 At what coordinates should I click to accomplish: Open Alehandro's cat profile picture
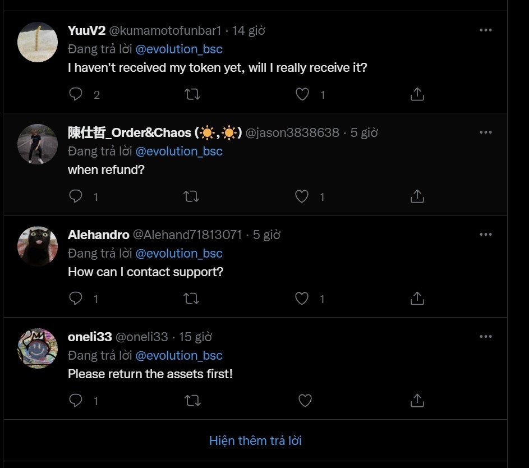[38, 246]
